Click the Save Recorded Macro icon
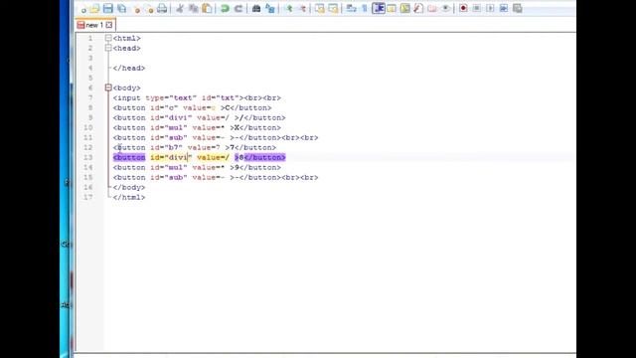The width and height of the screenshot is (636, 358). click(517, 8)
